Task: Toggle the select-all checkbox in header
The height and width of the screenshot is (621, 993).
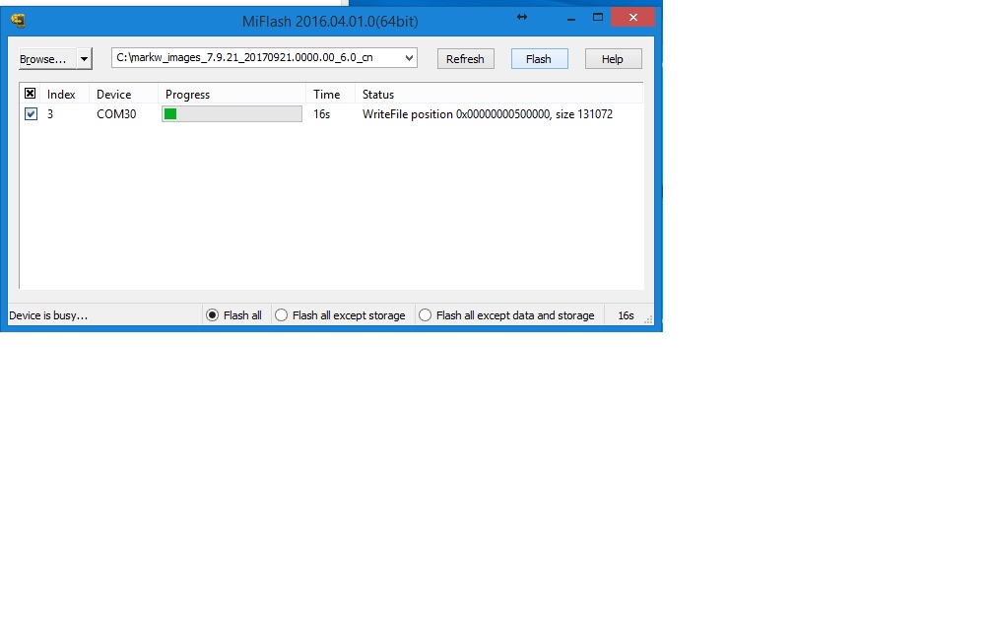Action: coord(30,94)
